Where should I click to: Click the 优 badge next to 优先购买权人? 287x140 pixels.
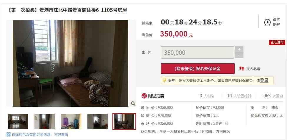pyautogui.click(x=274, y=116)
